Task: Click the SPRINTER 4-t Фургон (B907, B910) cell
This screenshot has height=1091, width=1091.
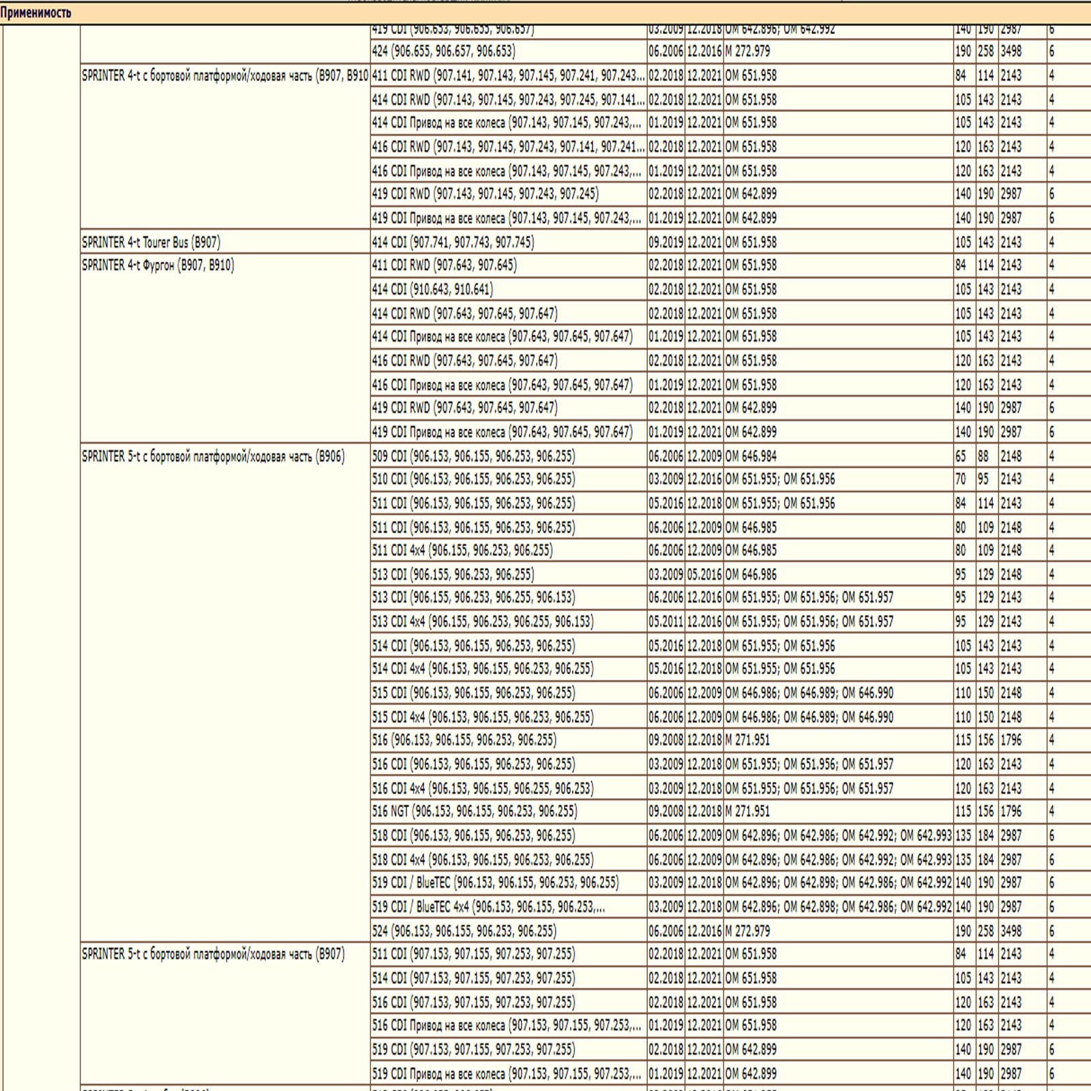Action: tap(158, 265)
